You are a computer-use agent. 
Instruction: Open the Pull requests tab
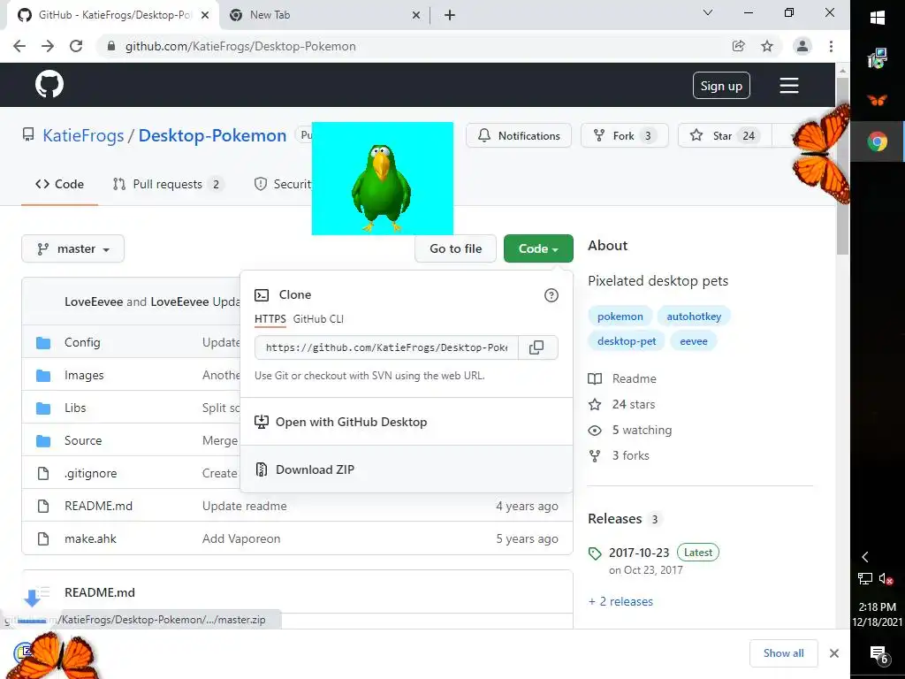click(x=167, y=184)
